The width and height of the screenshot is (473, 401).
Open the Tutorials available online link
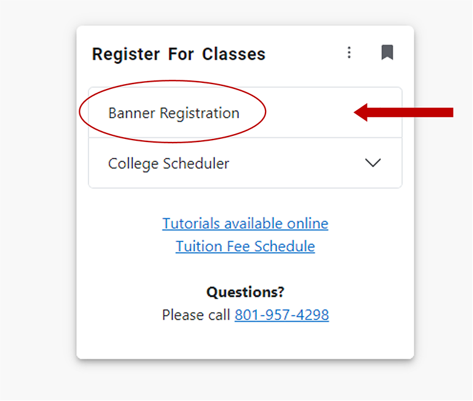point(245,224)
